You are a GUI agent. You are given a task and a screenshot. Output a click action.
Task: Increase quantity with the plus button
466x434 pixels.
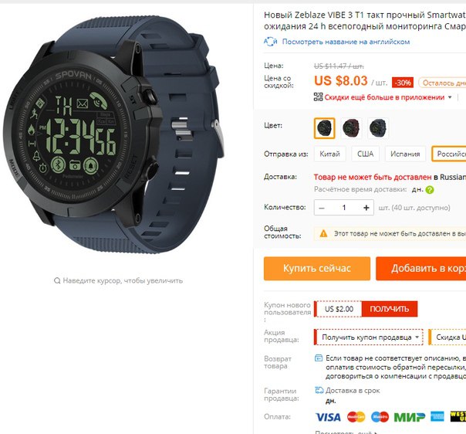366,208
